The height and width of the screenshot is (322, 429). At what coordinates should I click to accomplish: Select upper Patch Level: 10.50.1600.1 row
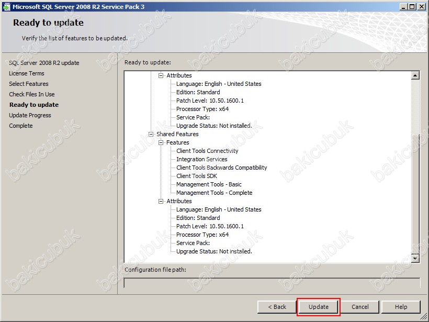click(x=210, y=101)
